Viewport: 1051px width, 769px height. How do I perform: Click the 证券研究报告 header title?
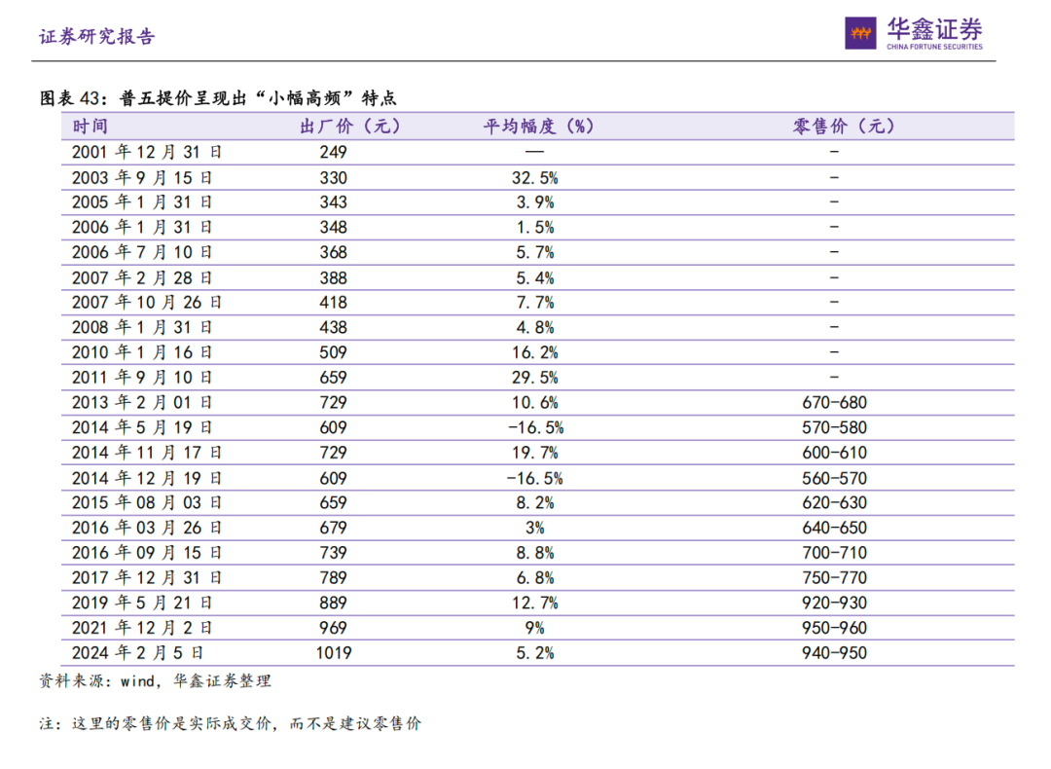pos(96,37)
